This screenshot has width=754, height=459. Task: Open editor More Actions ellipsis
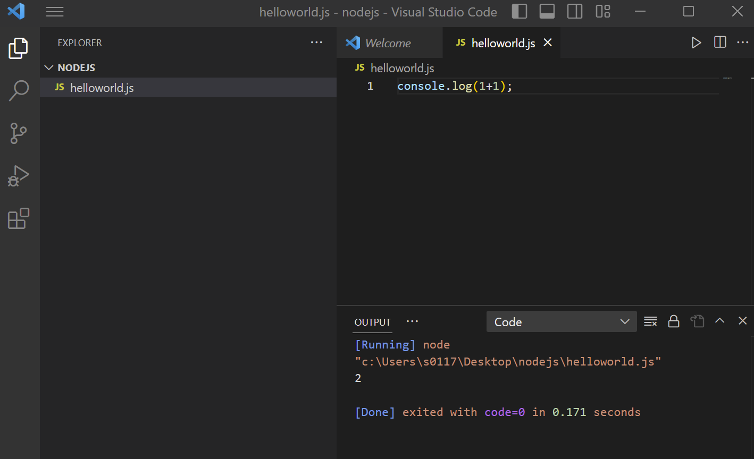(x=743, y=42)
